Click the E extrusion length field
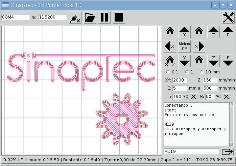The image size is (236, 166). tap(180, 88)
